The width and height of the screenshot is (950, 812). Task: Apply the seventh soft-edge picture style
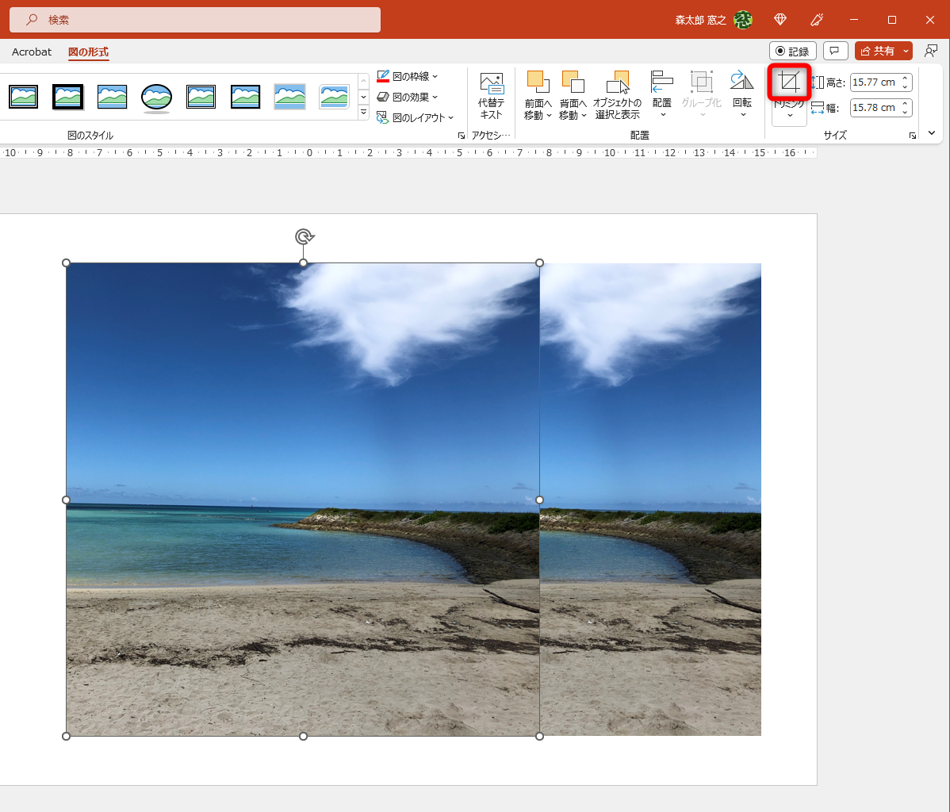pyautogui.click(x=289, y=97)
